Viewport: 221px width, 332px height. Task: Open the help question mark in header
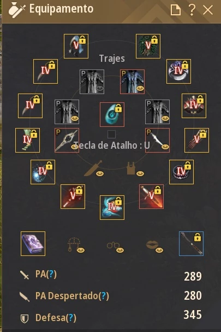(192, 10)
